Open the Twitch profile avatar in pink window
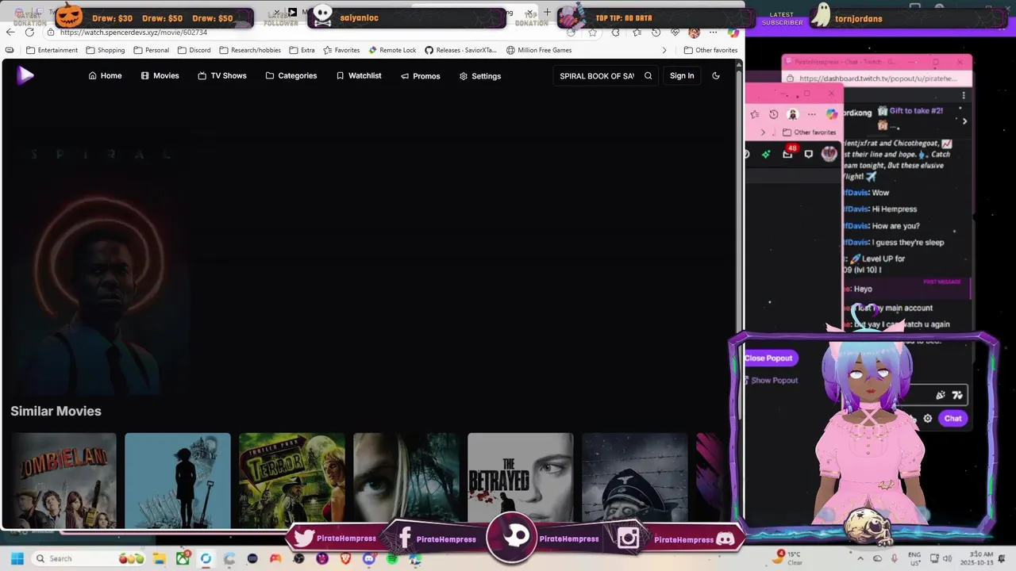Viewport: 1016px width, 571px height. [x=829, y=154]
